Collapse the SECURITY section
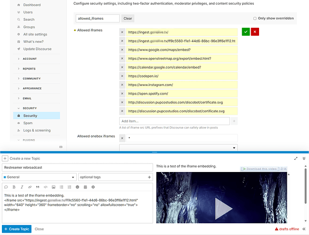The image size is (309, 235). tap(30, 108)
